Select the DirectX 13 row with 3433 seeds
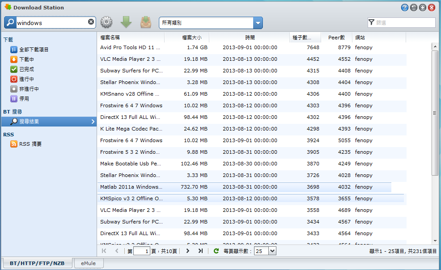Screen dimensions: 441x270 click(x=252, y=233)
